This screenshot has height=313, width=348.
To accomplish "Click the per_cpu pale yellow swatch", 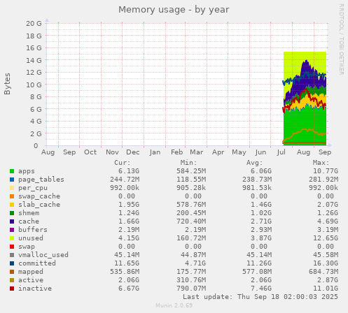I will tap(12, 188).
